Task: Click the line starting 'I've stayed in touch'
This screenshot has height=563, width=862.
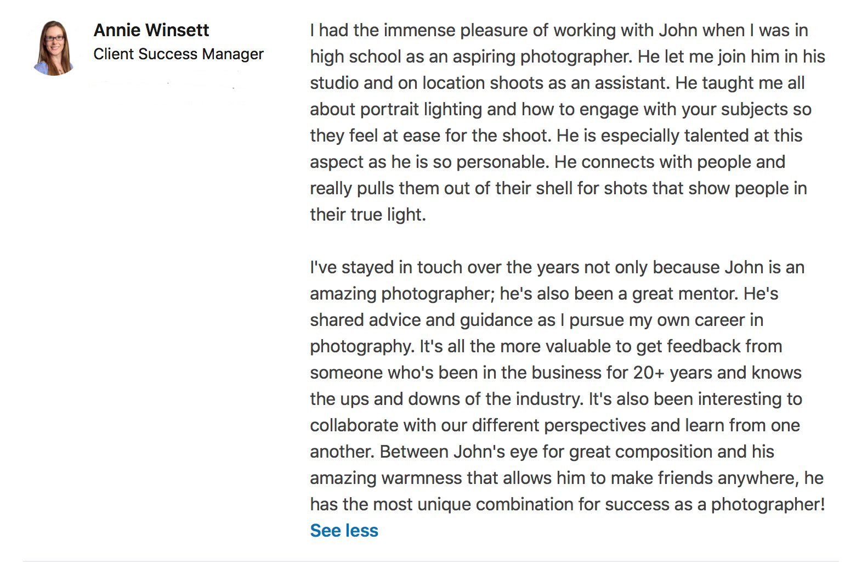Action: point(557,267)
